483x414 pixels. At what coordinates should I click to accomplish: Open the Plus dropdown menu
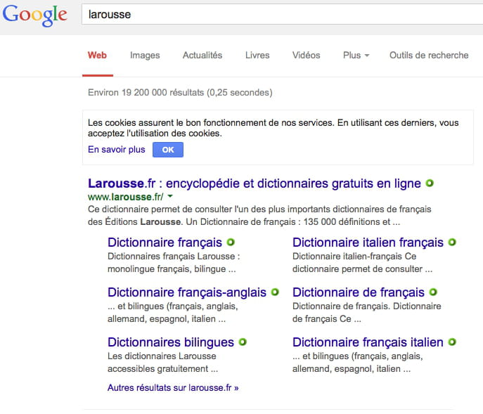356,55
